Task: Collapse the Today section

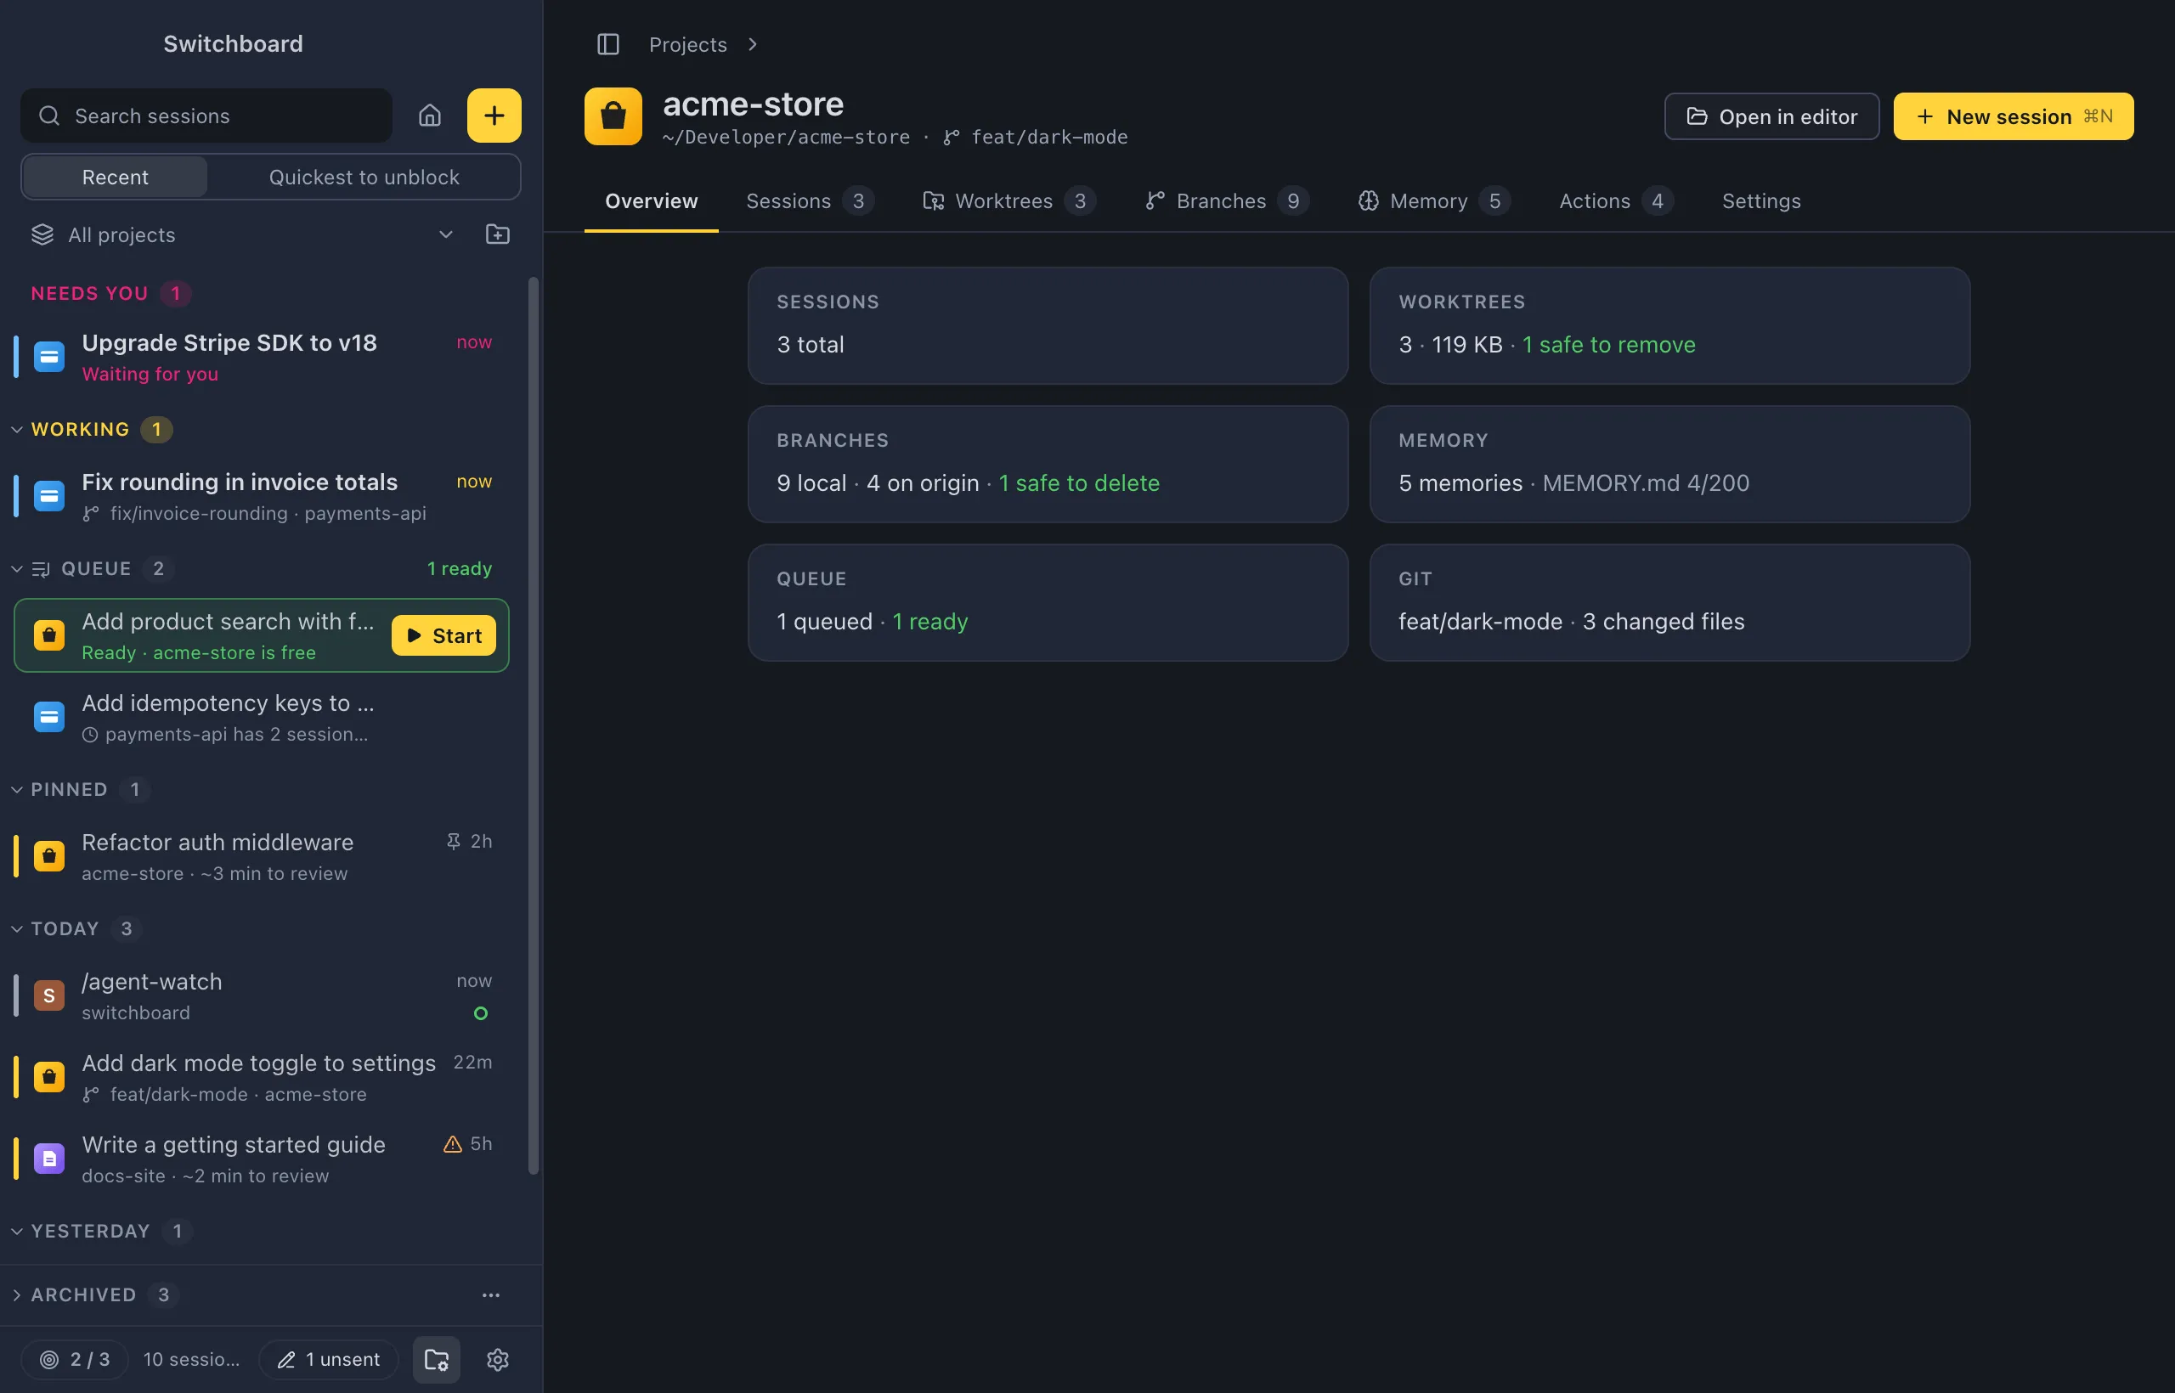Action: 16,929
